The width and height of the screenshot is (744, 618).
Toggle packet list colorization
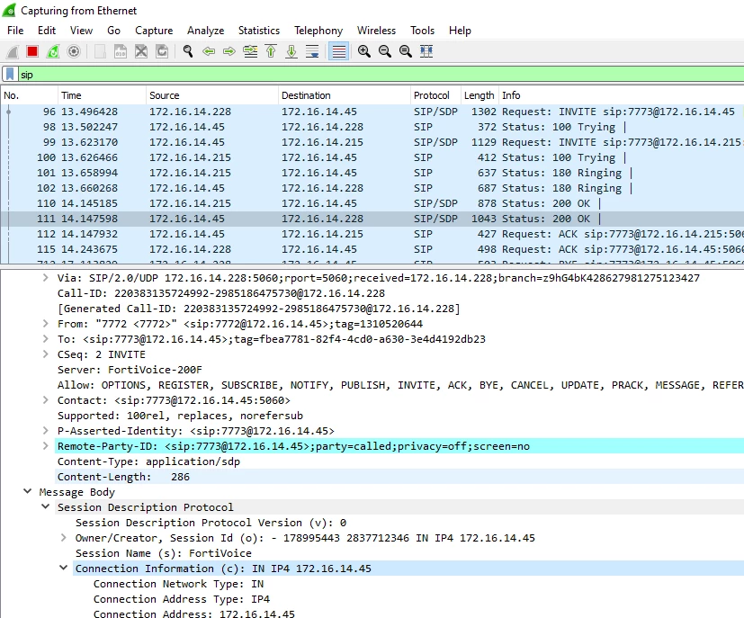[x=339, y=51]
